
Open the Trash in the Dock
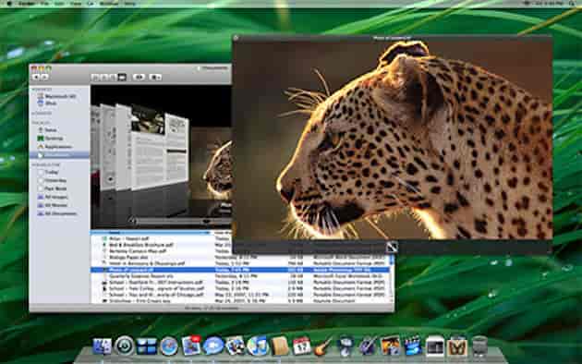pyautogui.click(x=479, y=346)
